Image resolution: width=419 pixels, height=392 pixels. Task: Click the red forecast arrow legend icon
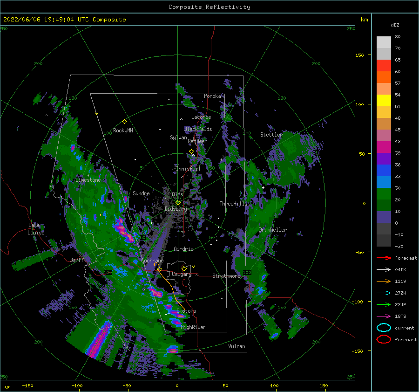(x=384, y=258)
